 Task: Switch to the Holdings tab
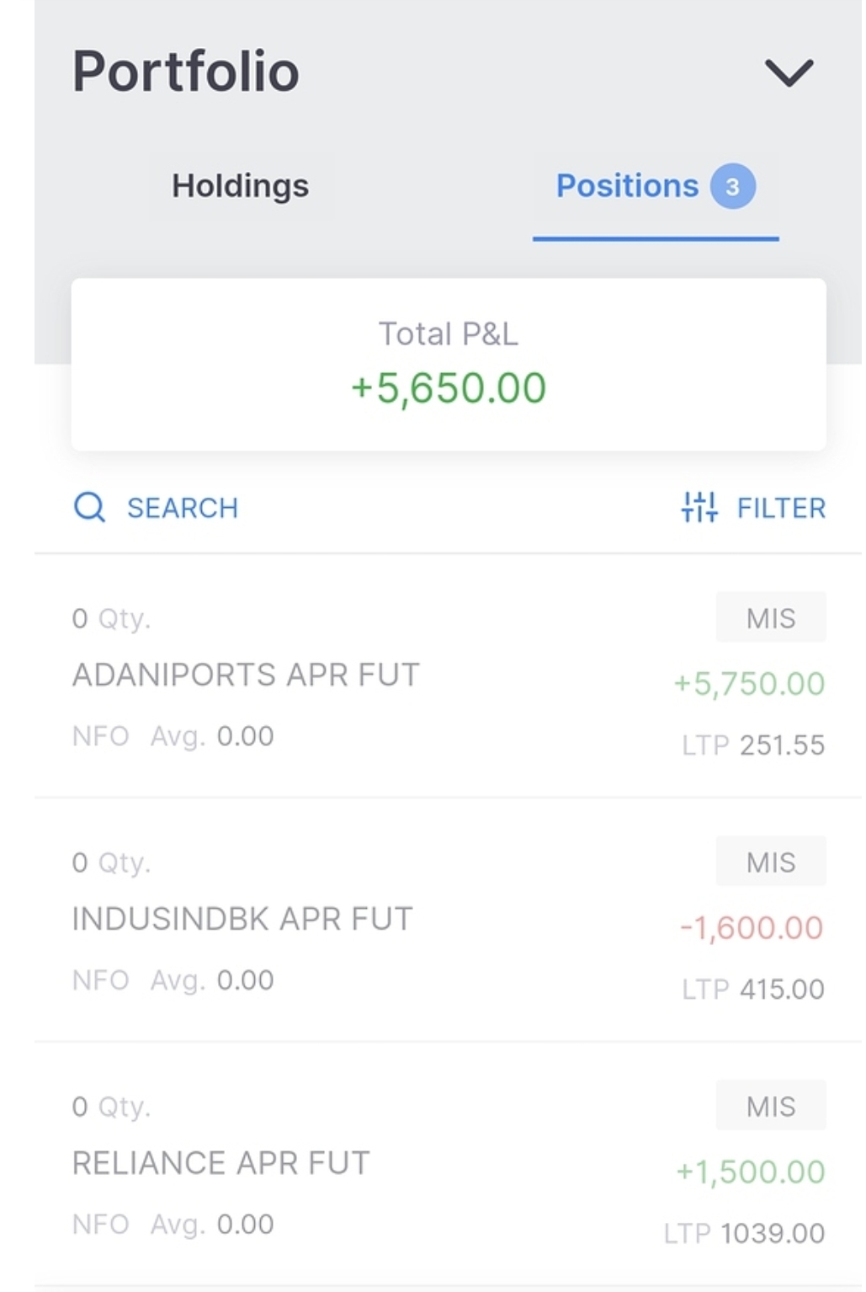pos(240,186)
